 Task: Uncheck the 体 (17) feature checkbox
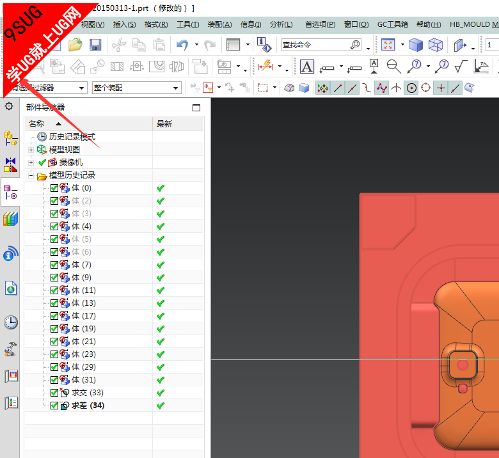click(54, 316)
